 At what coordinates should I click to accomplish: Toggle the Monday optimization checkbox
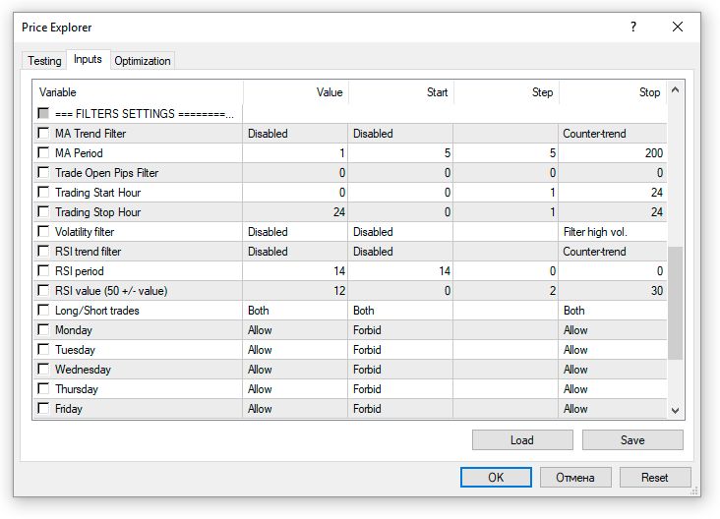click(43, 330)
